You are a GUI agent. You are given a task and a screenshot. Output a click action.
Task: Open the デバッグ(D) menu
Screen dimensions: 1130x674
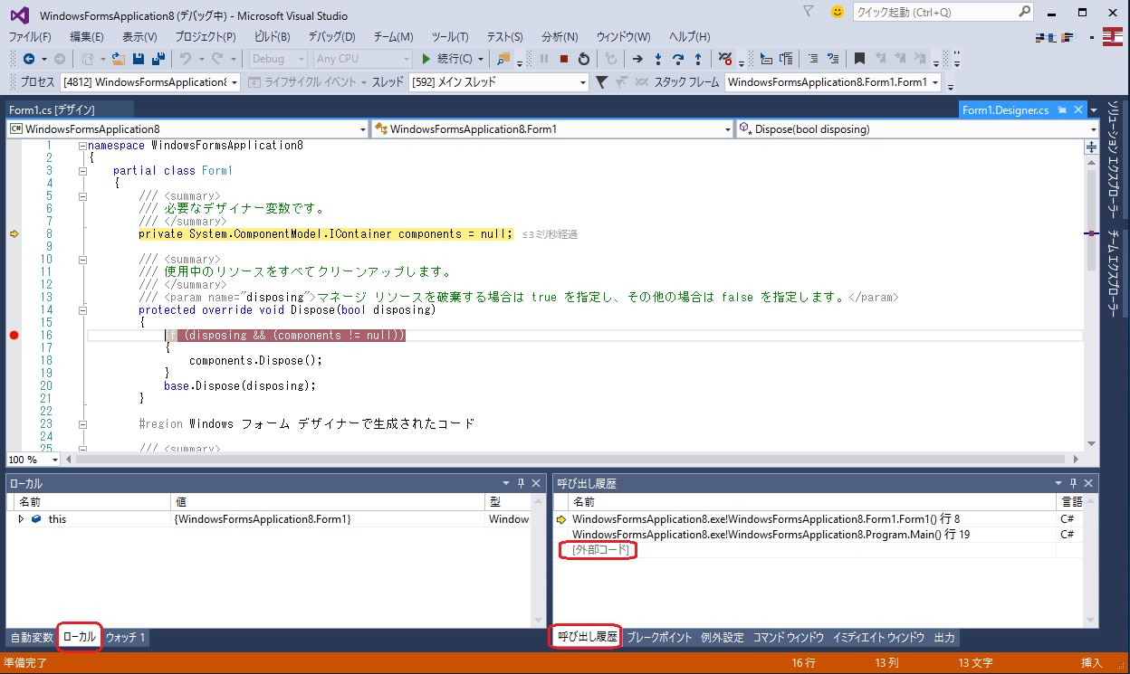pyautogui.click(x=331, y=36)
